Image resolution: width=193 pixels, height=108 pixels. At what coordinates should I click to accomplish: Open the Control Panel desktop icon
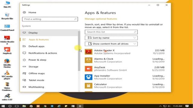[7, 28]
